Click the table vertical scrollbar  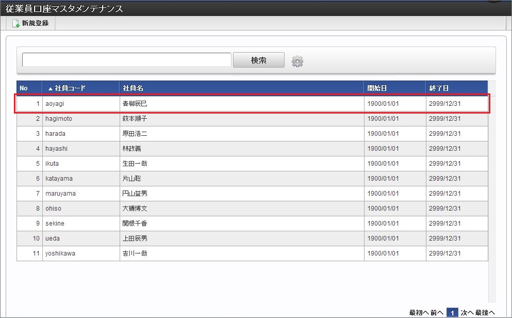click(x=492, y=192)
